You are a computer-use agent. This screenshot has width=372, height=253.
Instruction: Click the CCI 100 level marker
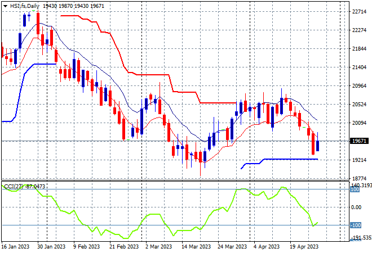355,189
